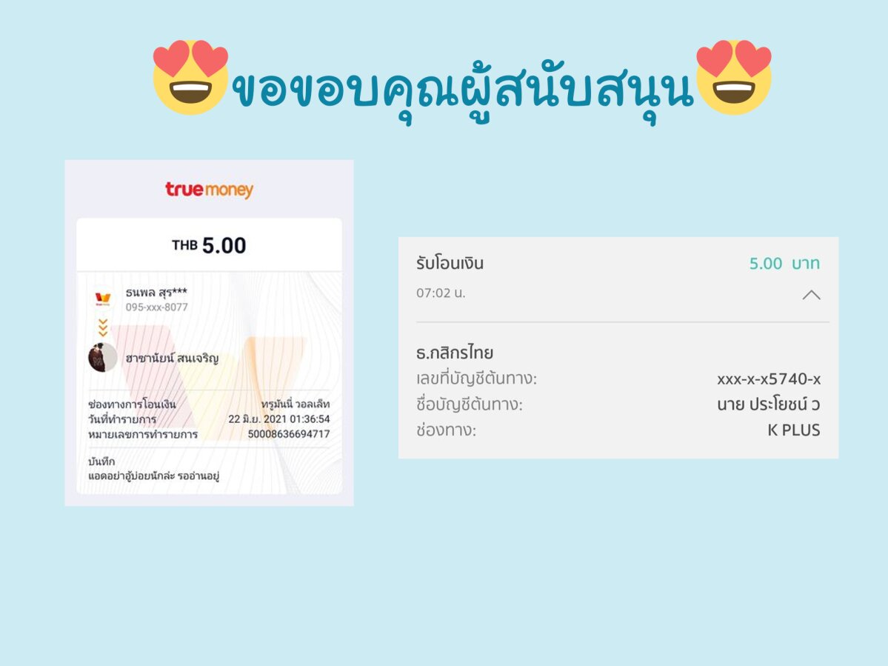Image resolution: width=888 pixels, height=666 pixels.
Task: Click the sender's TrueMoney wallet icon
Action: click(102, 299)
